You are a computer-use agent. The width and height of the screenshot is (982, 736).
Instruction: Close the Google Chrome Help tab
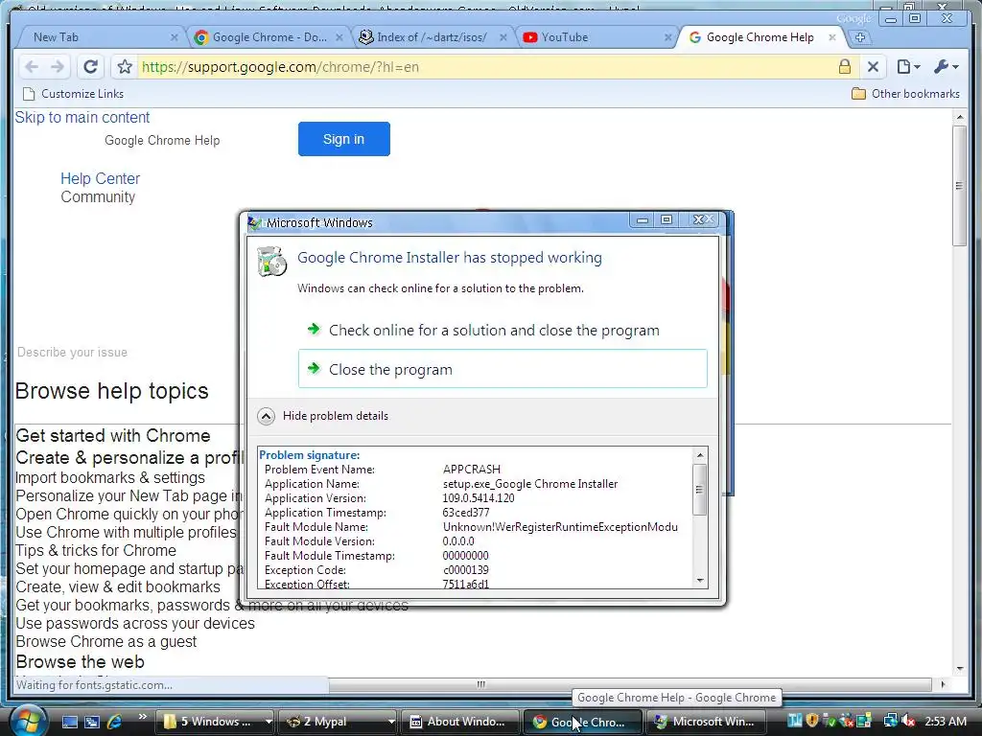pyautogui.click(x=832, y=37)
